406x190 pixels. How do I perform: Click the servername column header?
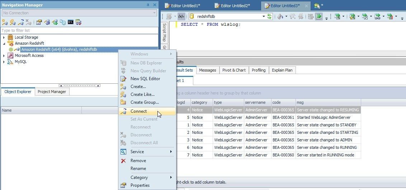click(258, 102)
